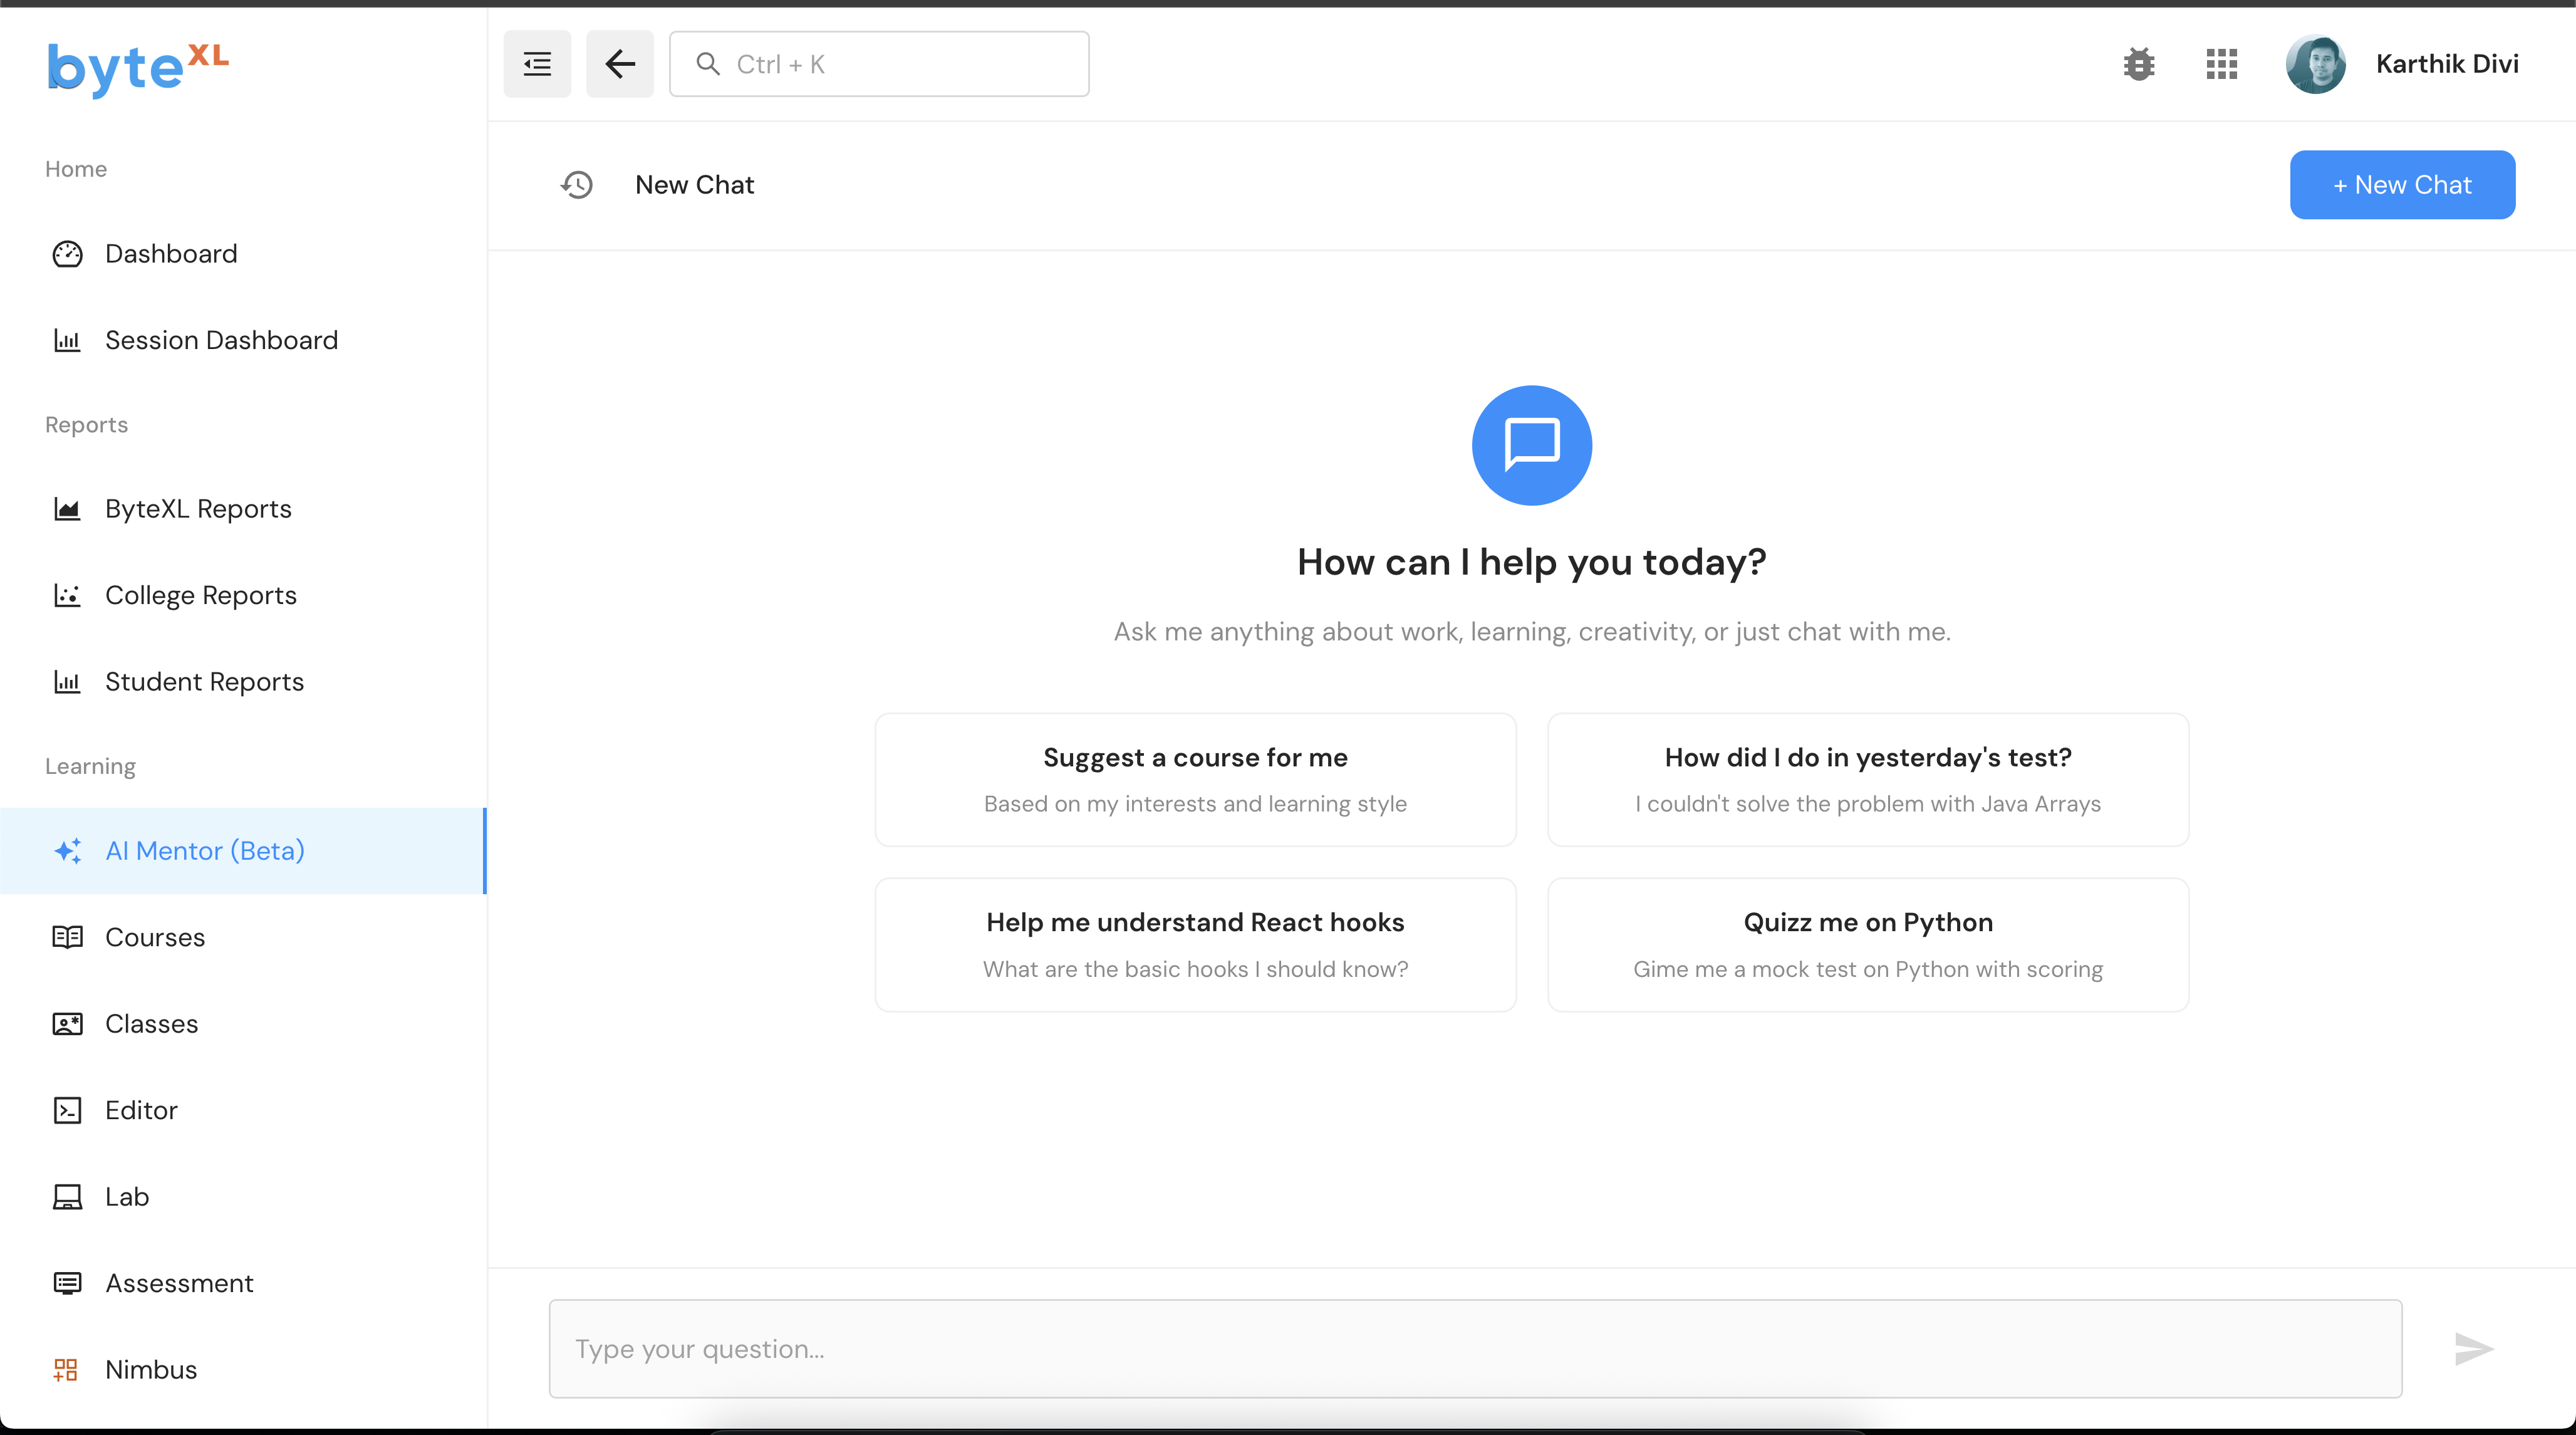
Task: Click Karthik Divi's profile avatar
Action: click(x=2315, y=64)
